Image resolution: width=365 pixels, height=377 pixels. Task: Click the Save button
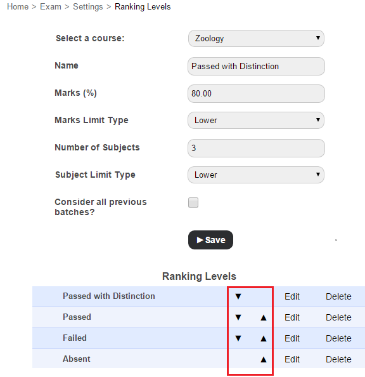point(210,240)
